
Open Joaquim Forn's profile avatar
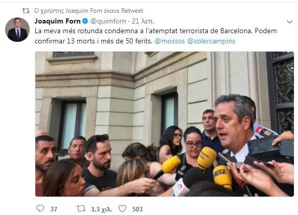(x=17, y=30)
